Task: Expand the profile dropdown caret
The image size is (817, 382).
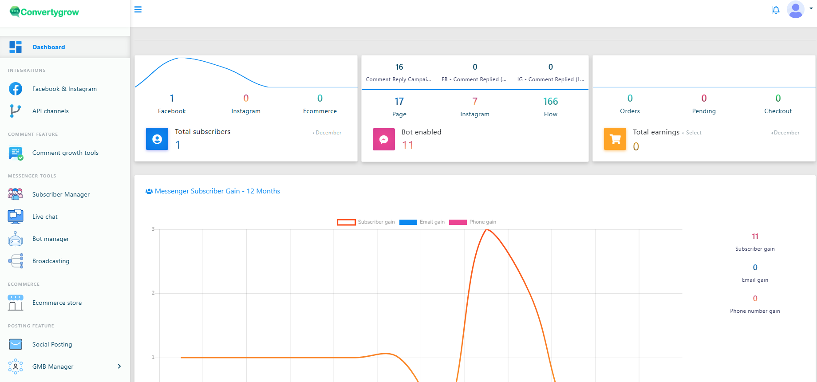Action: 811,8
